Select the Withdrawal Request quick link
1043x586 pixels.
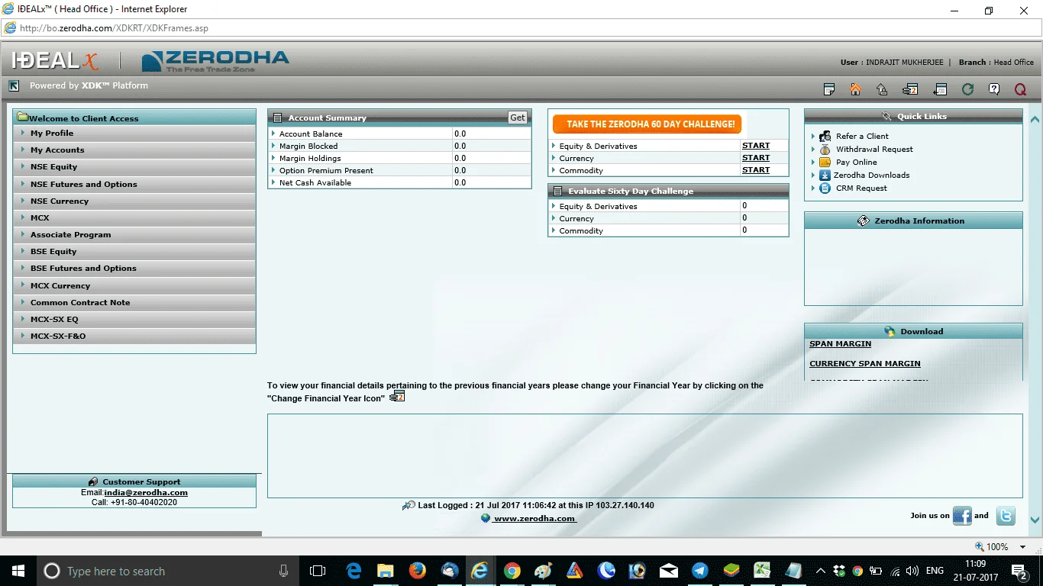click(x=874, y=149)
